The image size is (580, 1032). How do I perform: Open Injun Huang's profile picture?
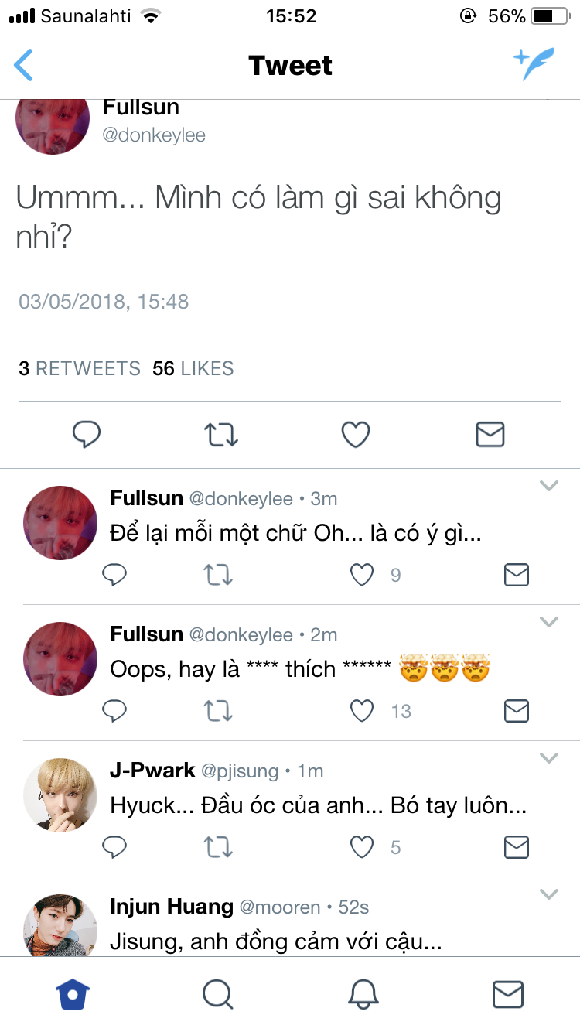click(60, 926)
